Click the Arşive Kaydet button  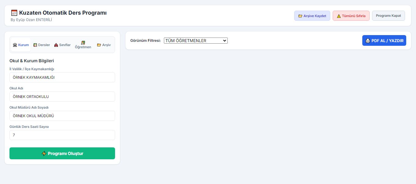tap(312, 16)
